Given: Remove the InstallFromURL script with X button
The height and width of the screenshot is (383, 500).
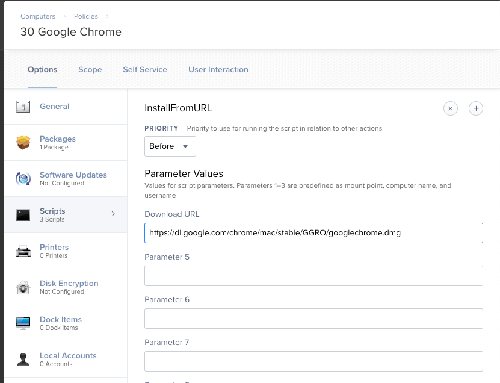Looking at the screenshot, I should tap(450, 108).
